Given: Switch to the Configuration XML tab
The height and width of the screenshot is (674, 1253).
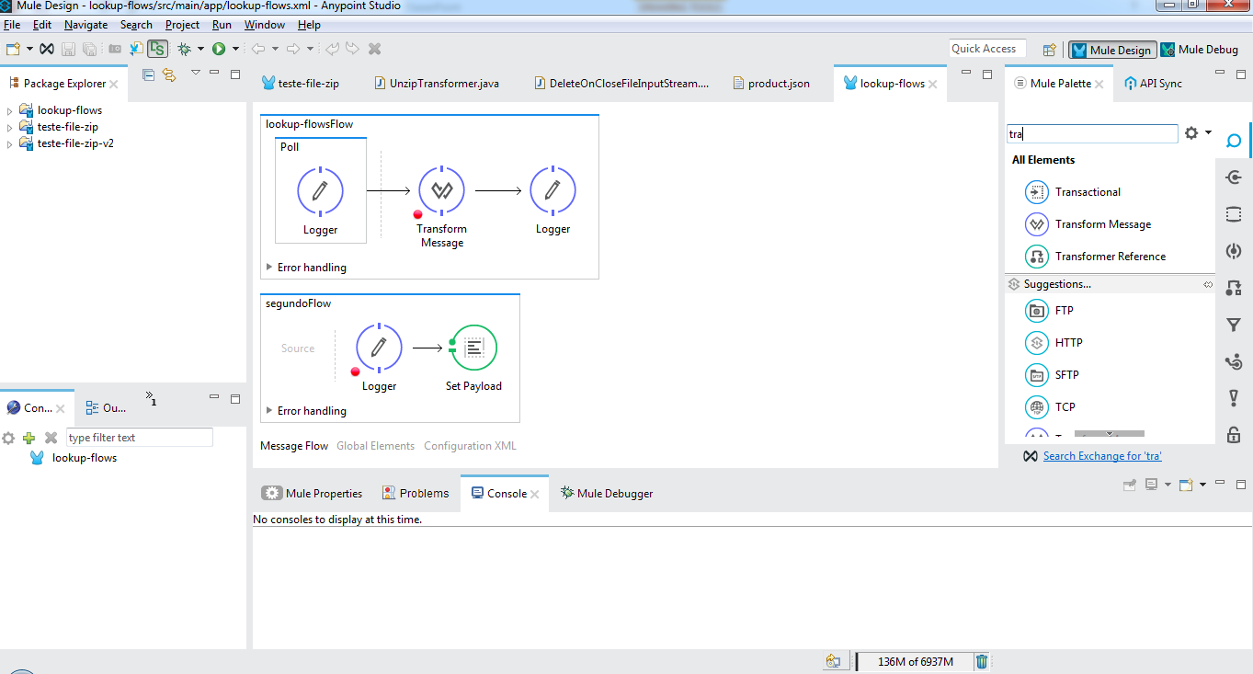Looking at the screenshot, I should point(470,445).
